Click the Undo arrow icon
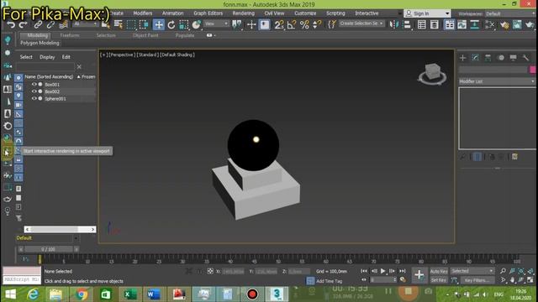This screenshot has width=538, height=302. pyautogui.click(x=11, y=24)
